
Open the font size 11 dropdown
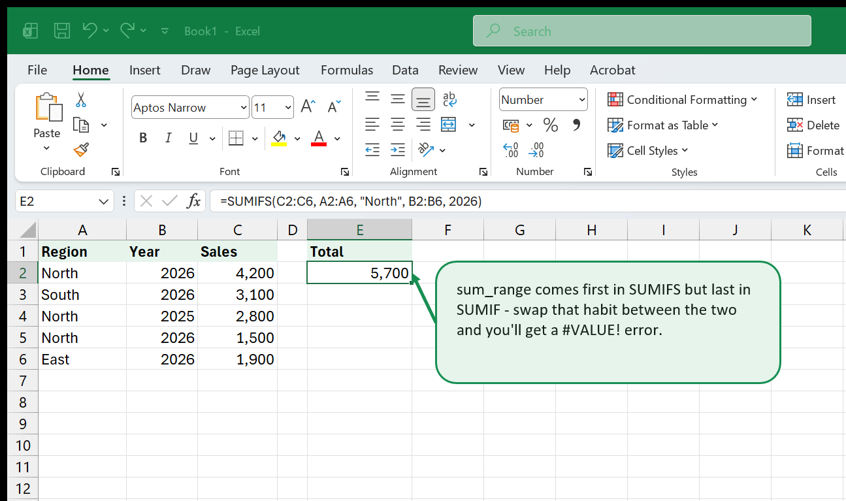tap(288, 108)
